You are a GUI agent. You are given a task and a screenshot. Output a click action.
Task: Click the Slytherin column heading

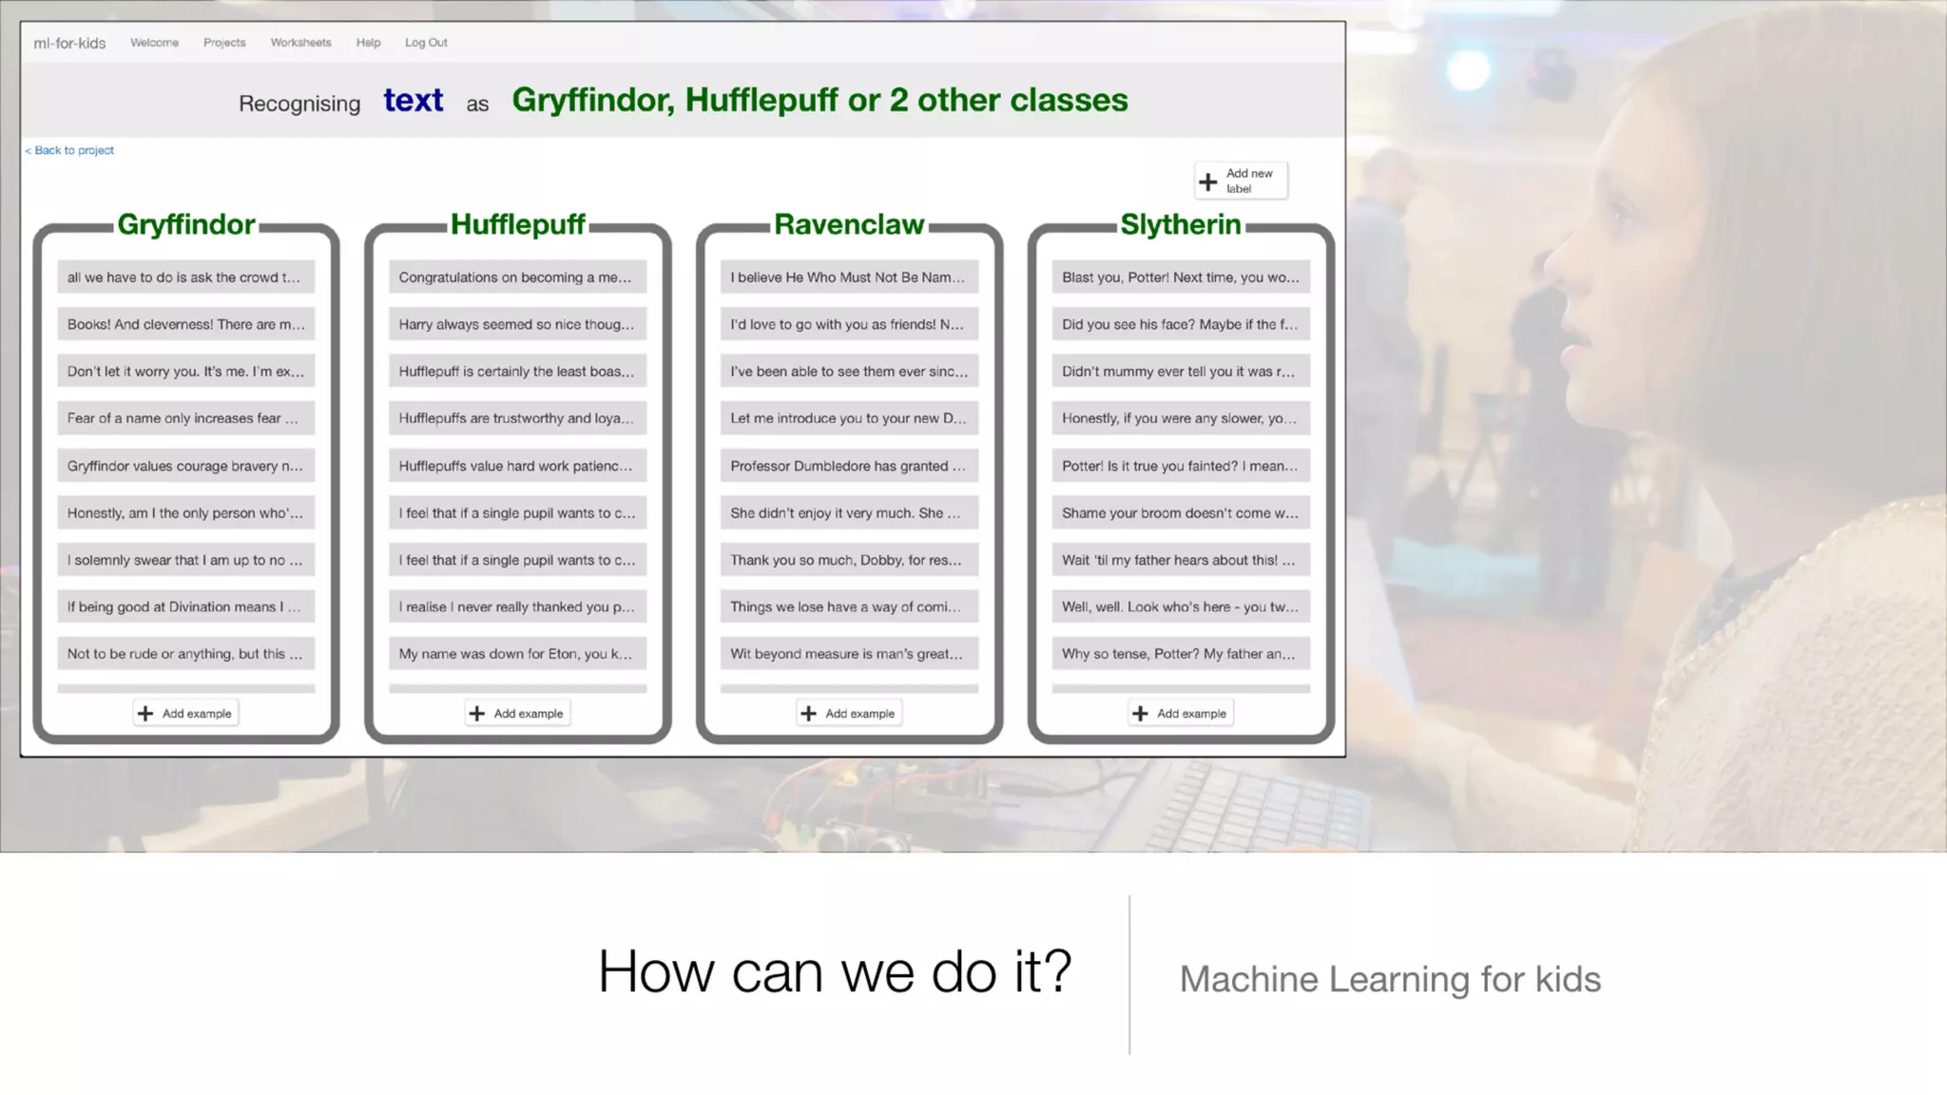click(x=1181, y=225)
